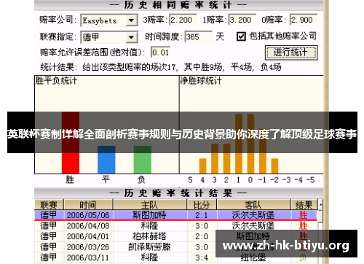Select the 柏林赫塔 home team cell
The image size is (364, 264).
pos(150,236)
